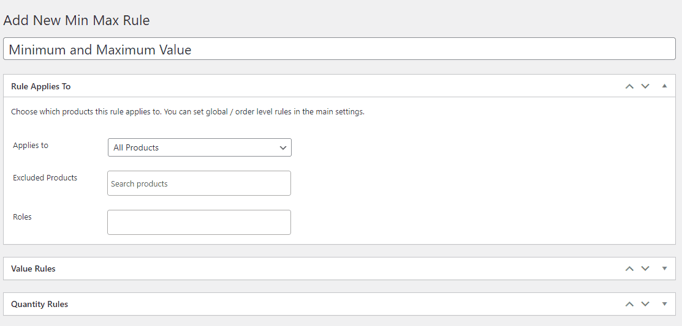Collapse the Rule Applies To panel using its triangle

pos(664,86)
